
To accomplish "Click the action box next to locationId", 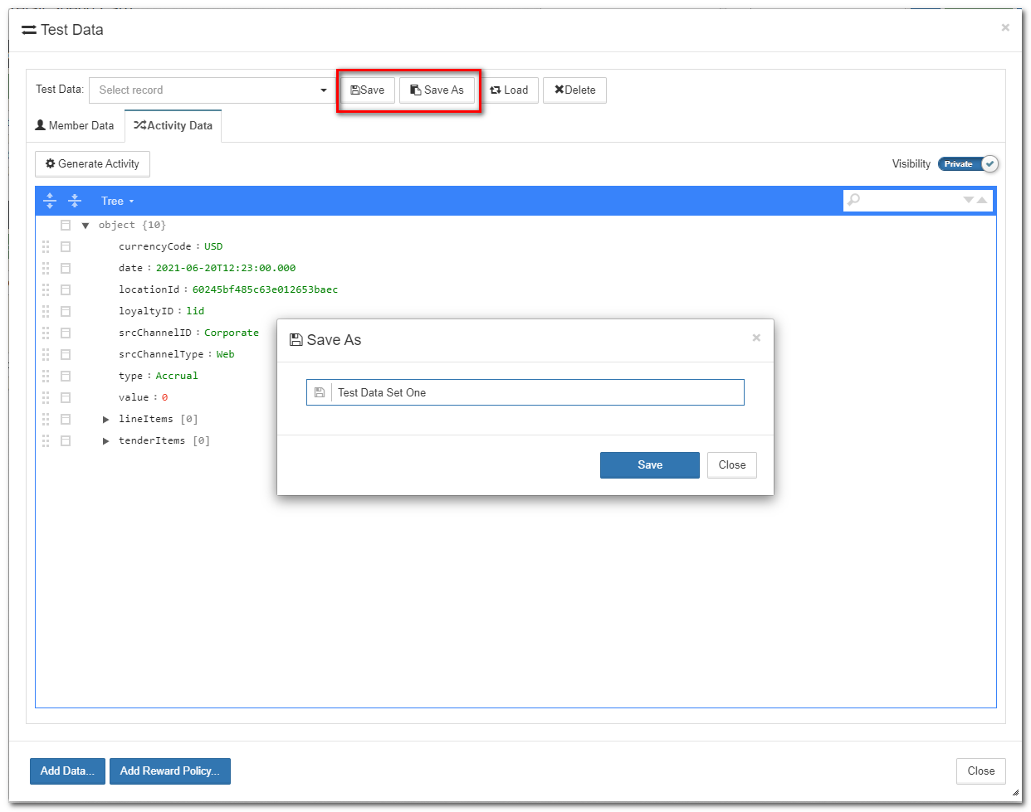I will [x=66, y=289].
